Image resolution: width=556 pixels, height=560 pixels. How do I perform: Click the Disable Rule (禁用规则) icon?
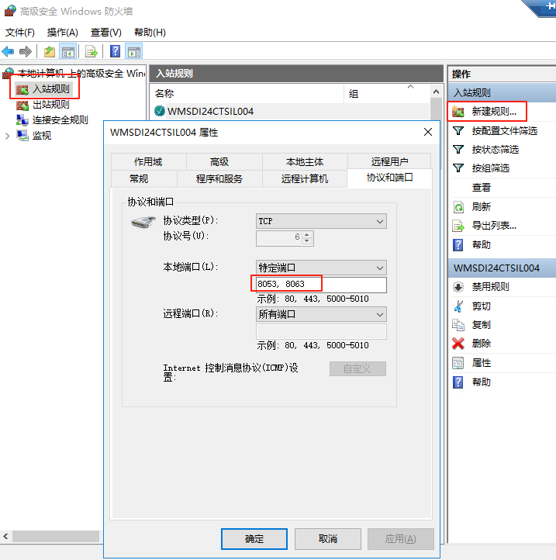(458, 287)
